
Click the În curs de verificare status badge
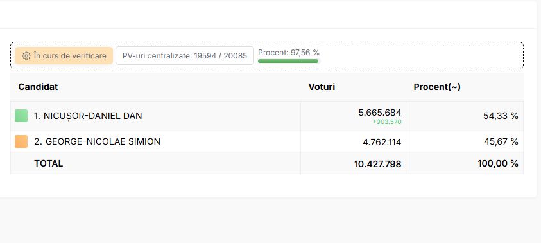(64, 56)
